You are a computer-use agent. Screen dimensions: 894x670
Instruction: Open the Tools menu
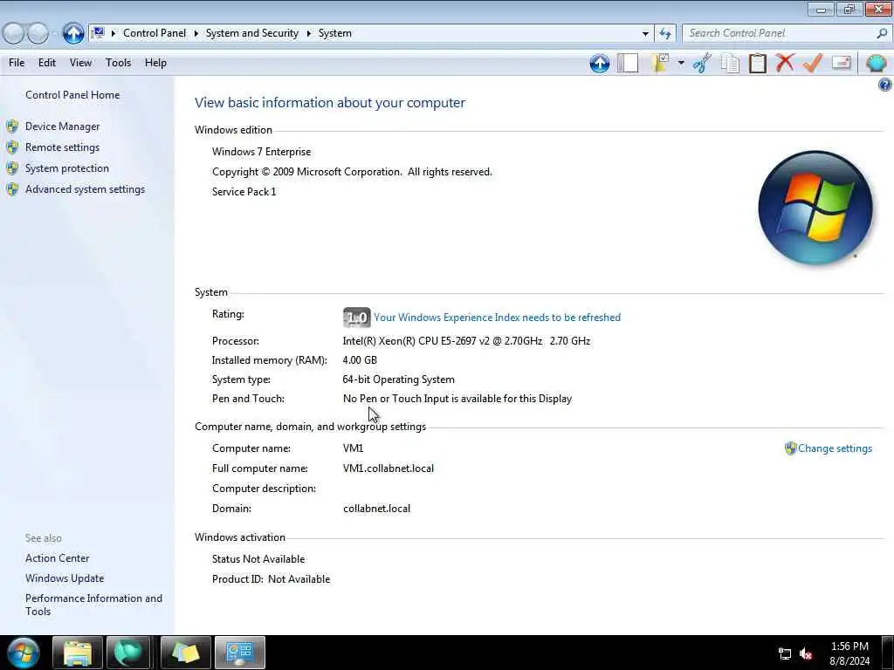pyautogui.click(x=118, y=63)
